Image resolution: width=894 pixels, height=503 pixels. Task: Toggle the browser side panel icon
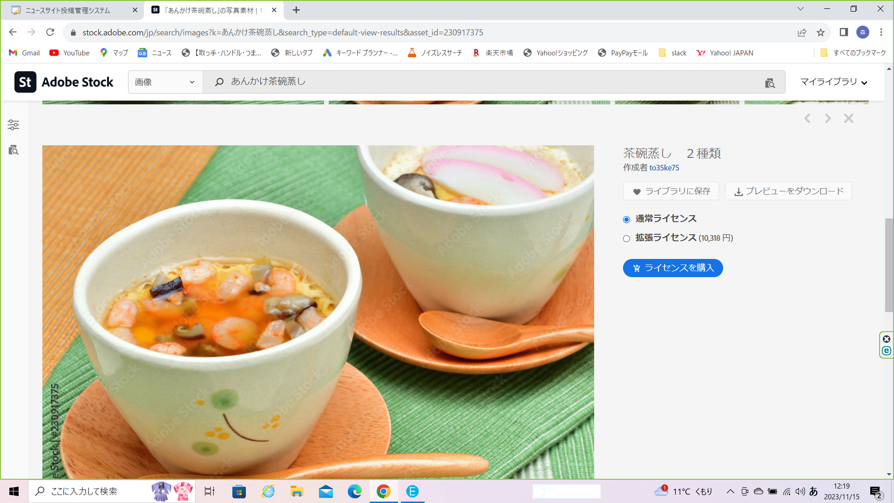click(x=844, y=32)
